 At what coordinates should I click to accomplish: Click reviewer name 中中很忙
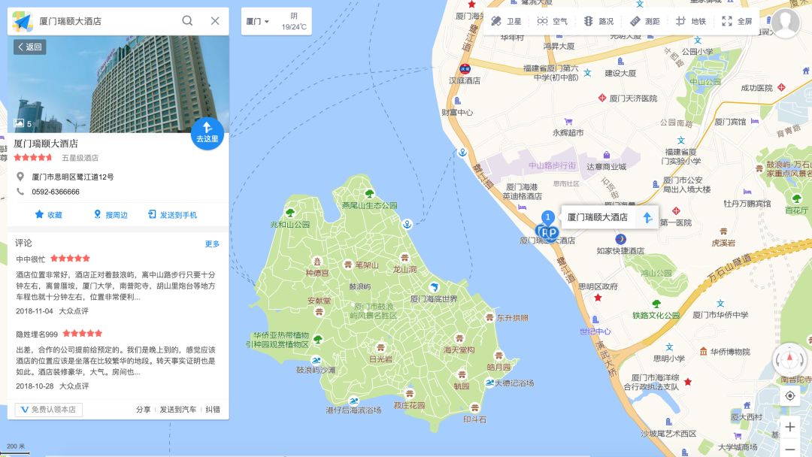pyautogui.click(x=31, y=259)
